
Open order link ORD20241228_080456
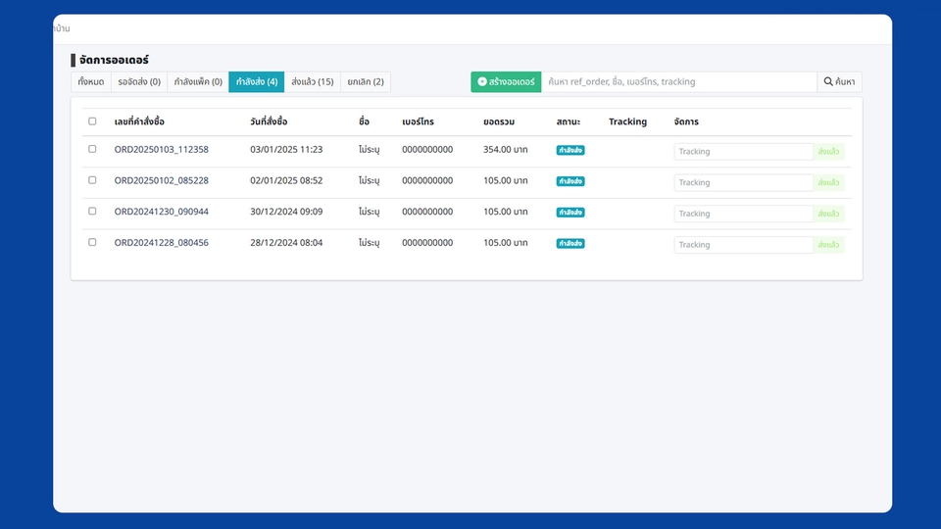[162, 243]
